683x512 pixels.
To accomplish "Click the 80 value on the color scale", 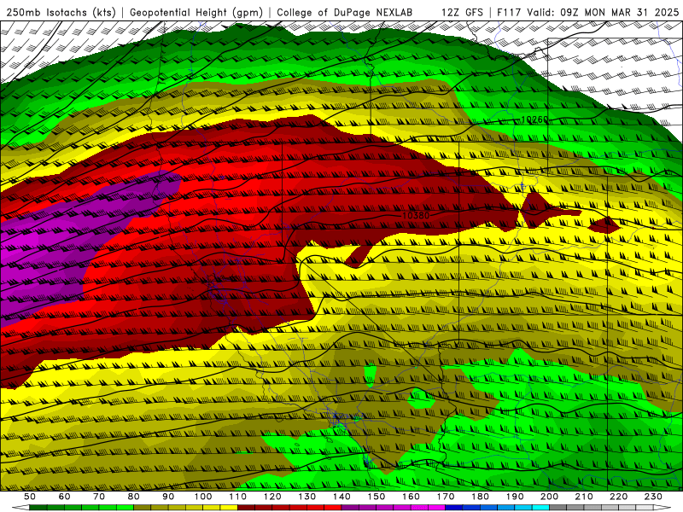I will pos(133,497).
